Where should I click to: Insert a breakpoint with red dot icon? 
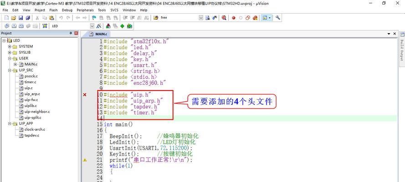tap(234, 18)
